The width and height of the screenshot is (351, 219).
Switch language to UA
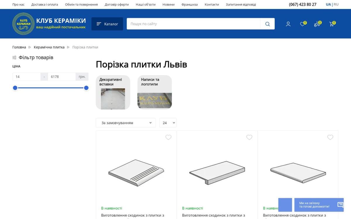328,4
